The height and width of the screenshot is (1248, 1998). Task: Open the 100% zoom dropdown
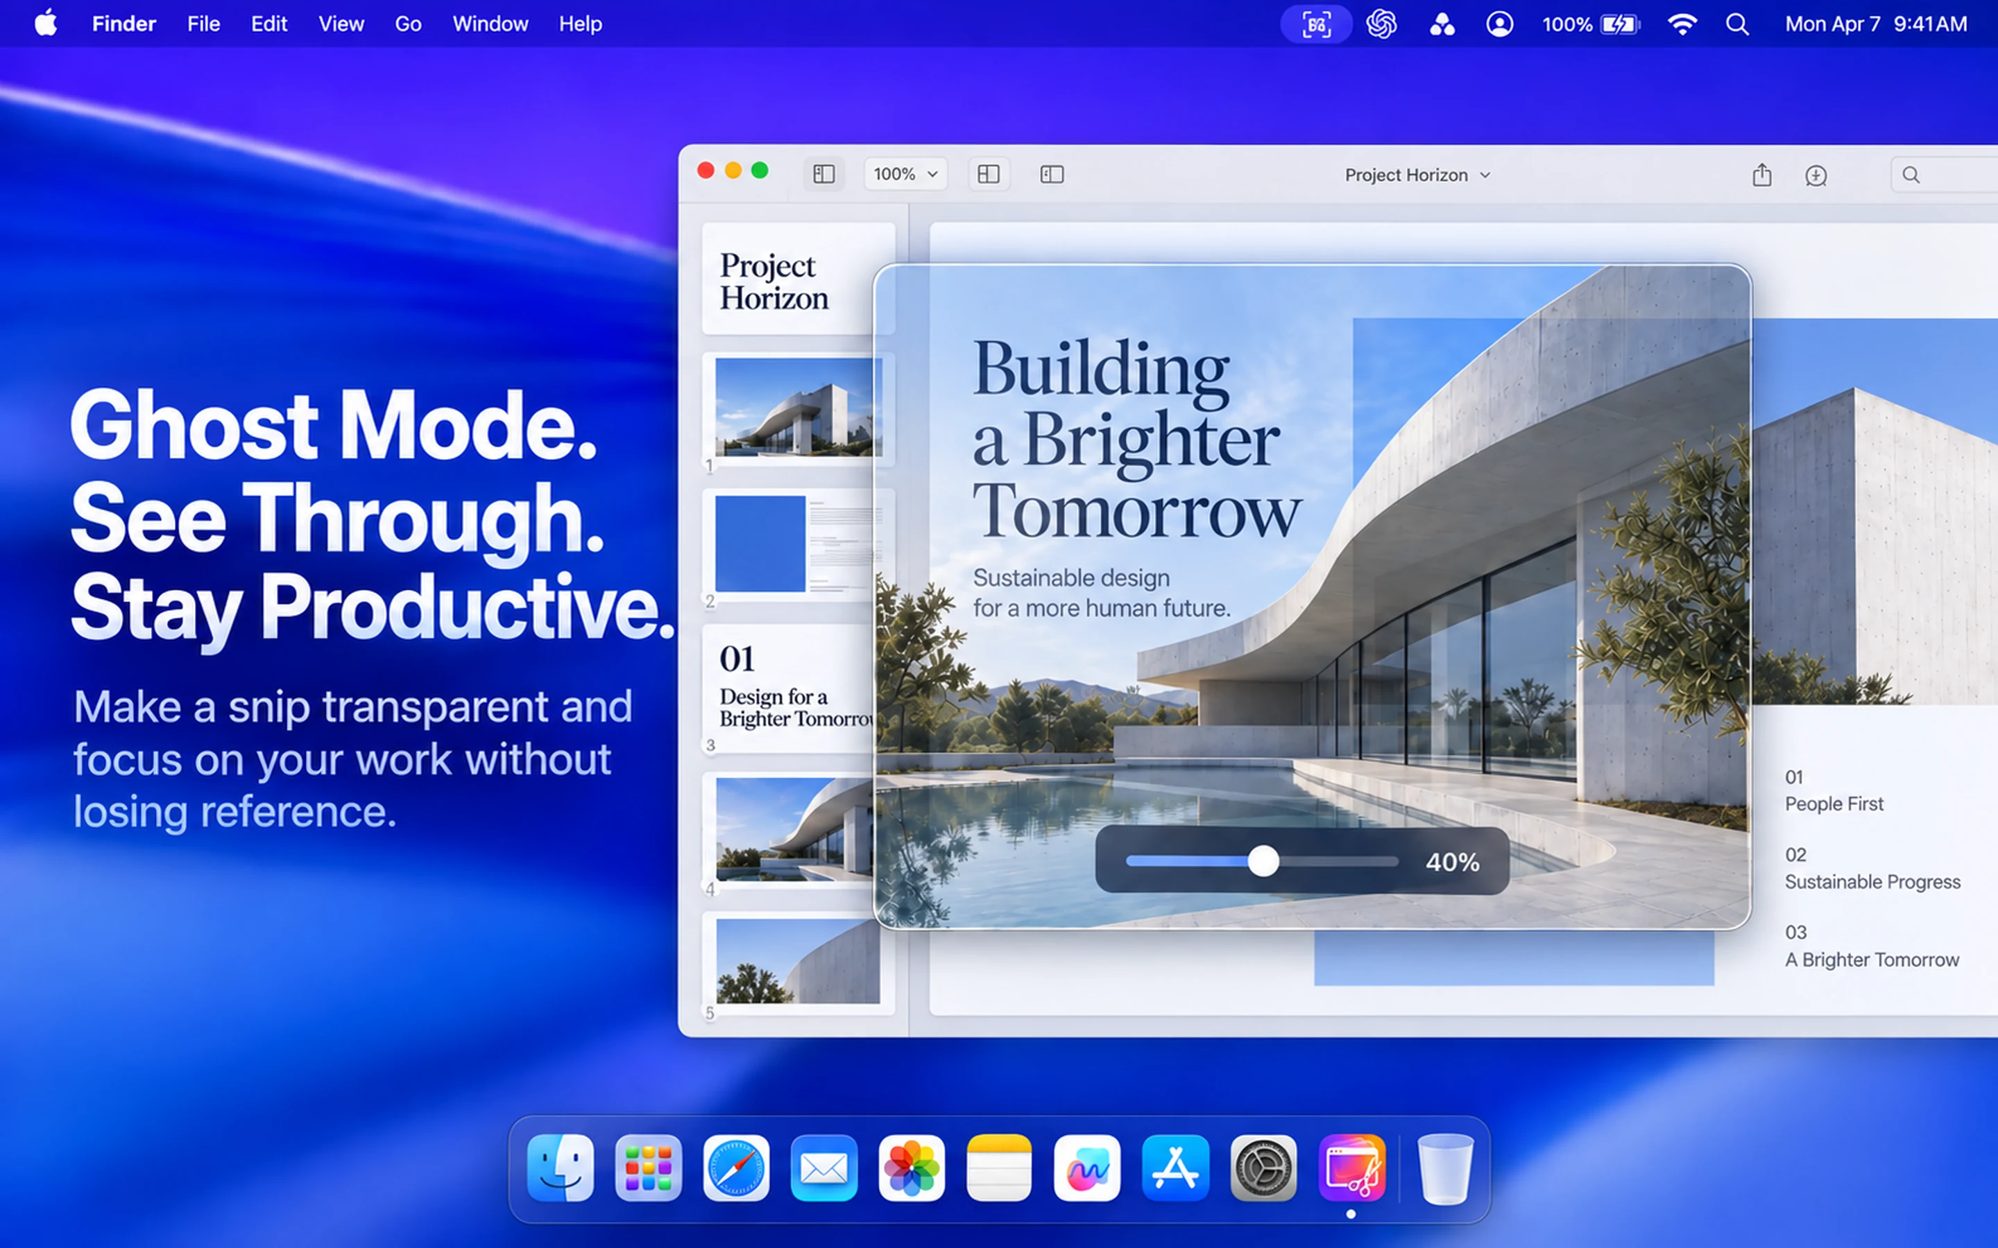coord(906,174)
